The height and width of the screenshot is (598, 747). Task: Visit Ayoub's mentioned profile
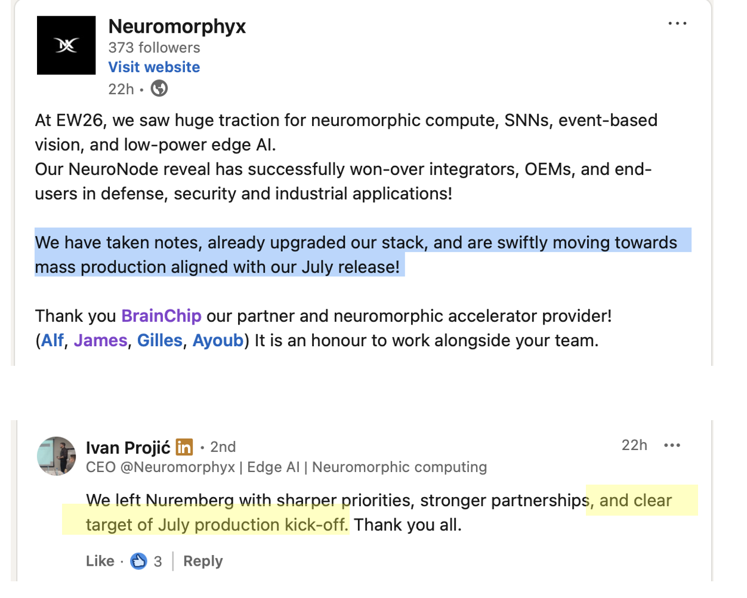pyautogui.click(x=218, y=340)
